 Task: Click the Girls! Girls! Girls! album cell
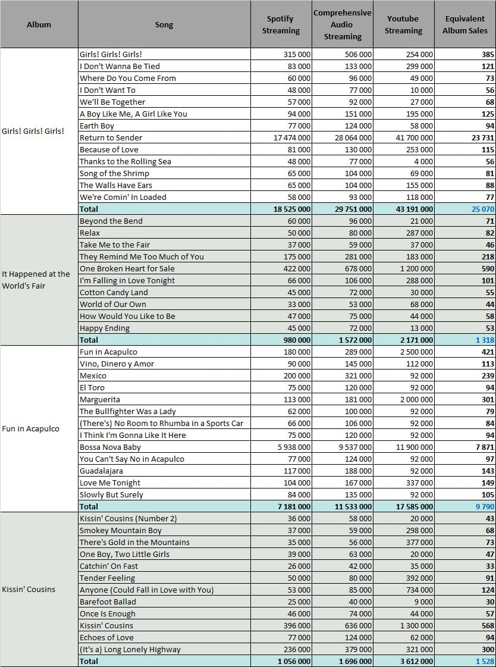pos(39,131)
